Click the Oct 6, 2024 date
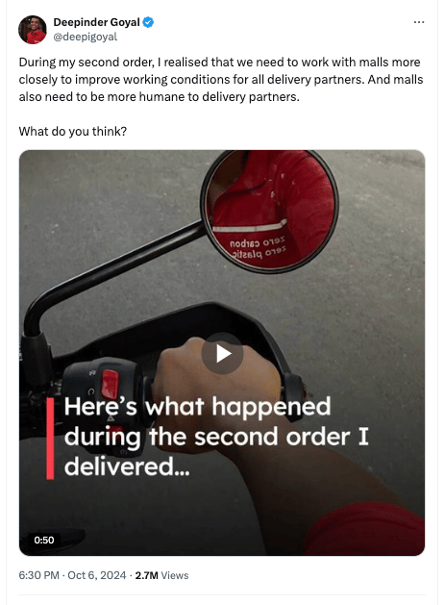Image resolution: width=445 pixels, height=605 pixels. pyautogui.click(x=97, y=575)
